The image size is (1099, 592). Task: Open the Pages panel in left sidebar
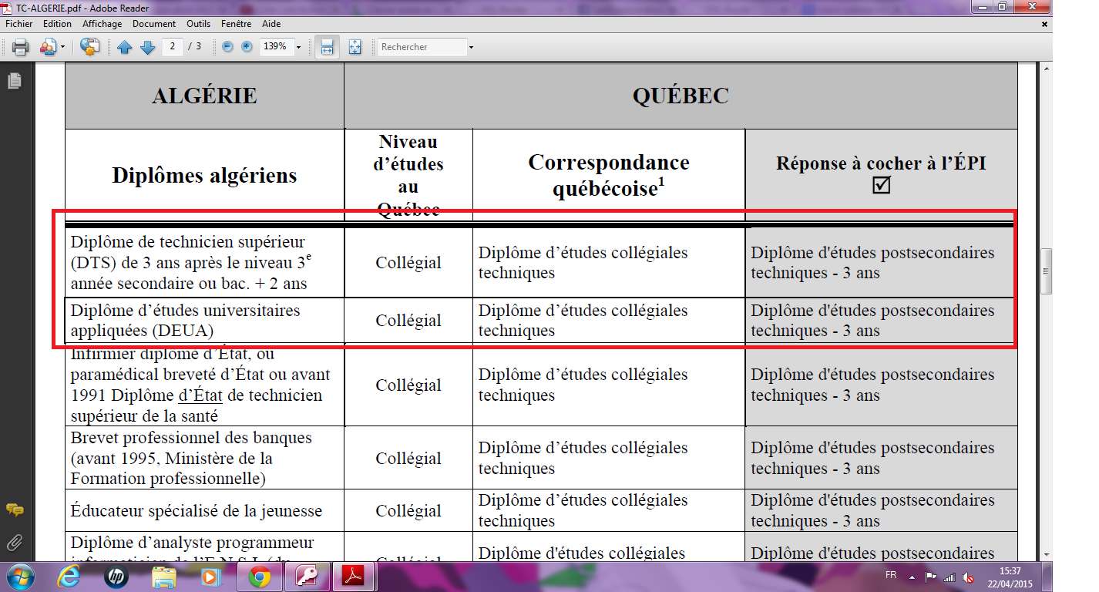pos(14,81)
